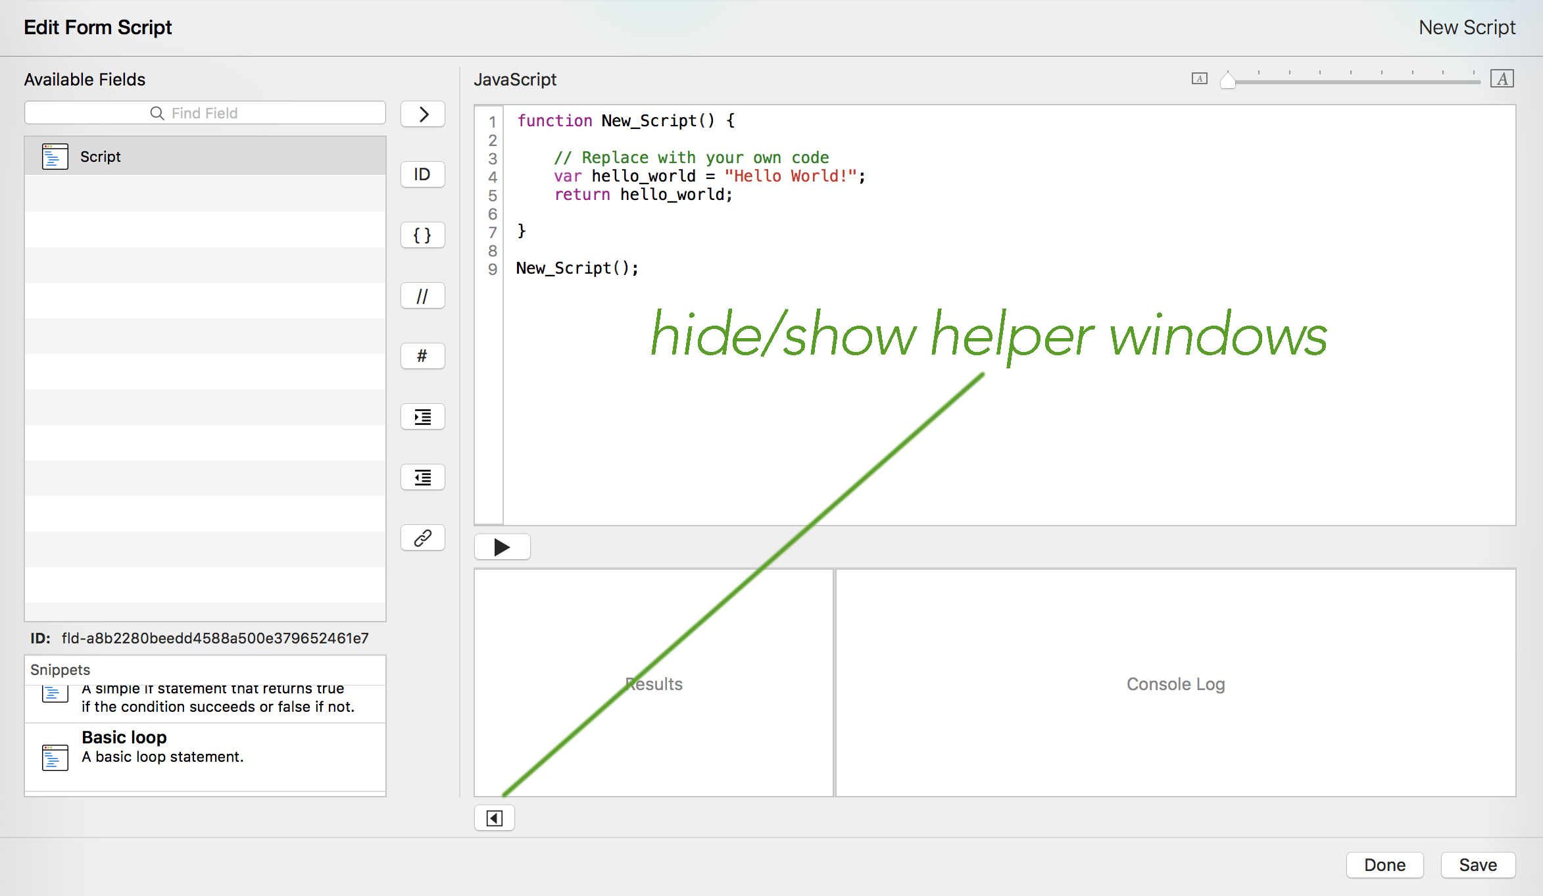
Task: Toggle the hide/show helper windows button
Action: (494, 818)
